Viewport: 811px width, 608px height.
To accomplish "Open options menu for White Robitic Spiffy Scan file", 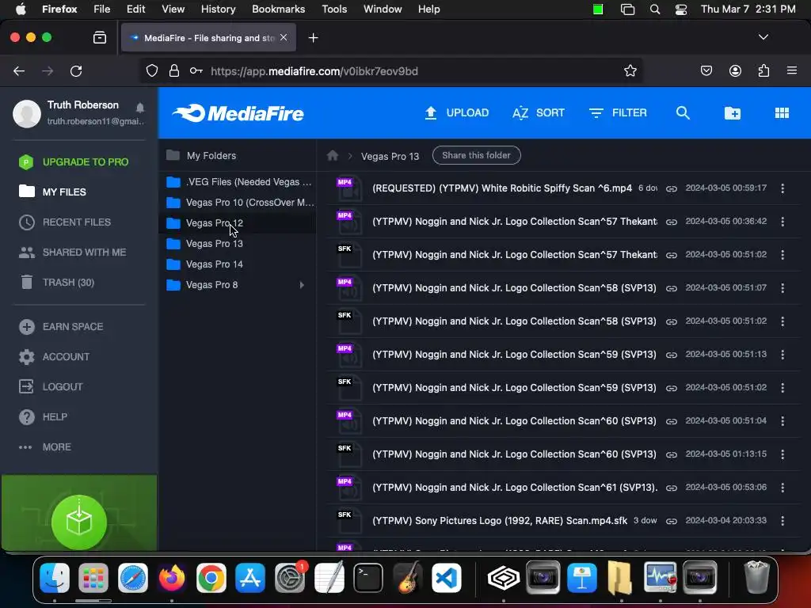I will tap(782, 188).
